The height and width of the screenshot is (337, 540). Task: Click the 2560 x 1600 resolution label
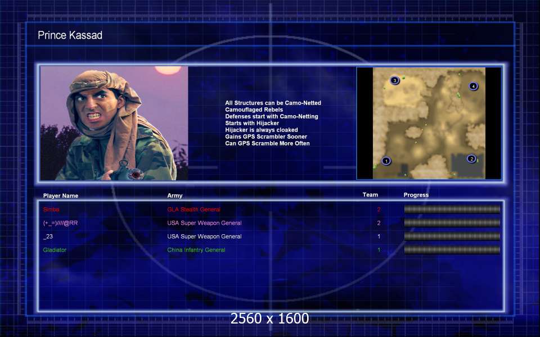[269, 318]
